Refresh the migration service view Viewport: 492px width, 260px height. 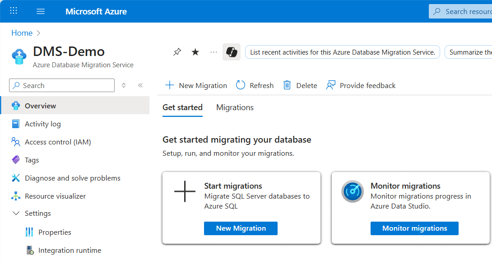coord(255,85)
